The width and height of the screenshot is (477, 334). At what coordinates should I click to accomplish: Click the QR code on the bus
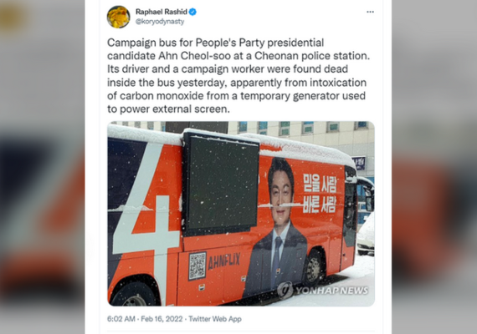point(197,266)
